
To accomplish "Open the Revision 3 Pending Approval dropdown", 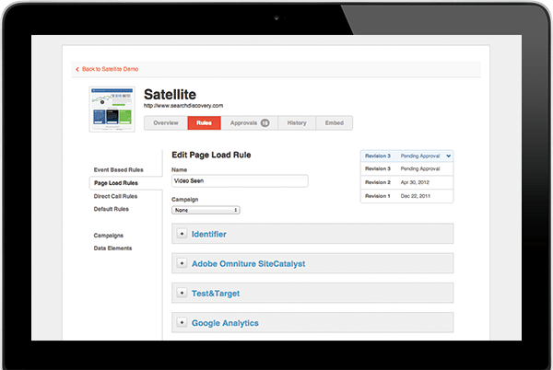I will pyautogui.click(x=406, y=156).
